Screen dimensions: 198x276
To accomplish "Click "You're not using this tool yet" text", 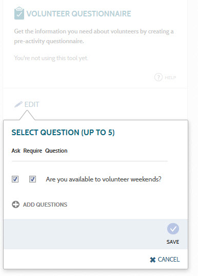I will (51, 58).
